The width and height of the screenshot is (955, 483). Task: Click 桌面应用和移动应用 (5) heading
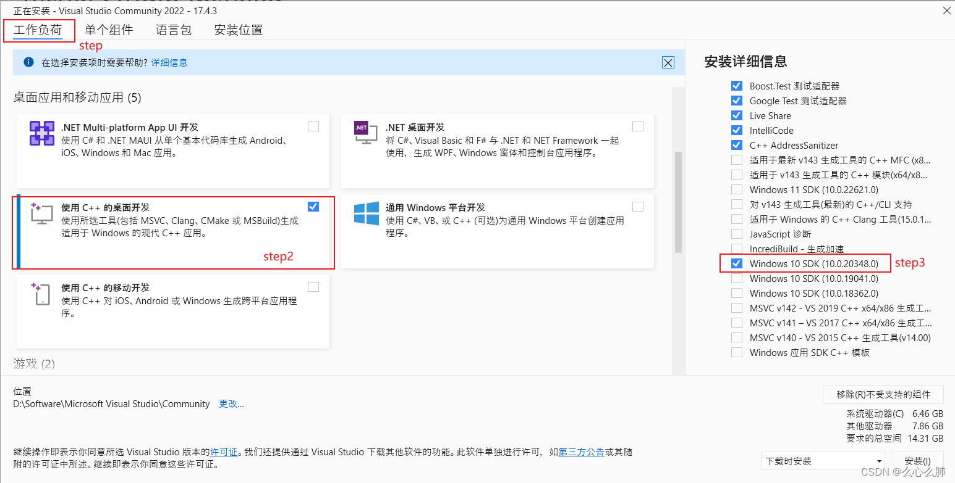(77, 97)
